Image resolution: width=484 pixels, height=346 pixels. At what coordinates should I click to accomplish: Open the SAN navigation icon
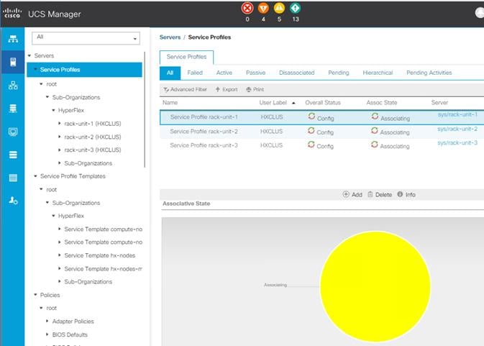point(13,109)
